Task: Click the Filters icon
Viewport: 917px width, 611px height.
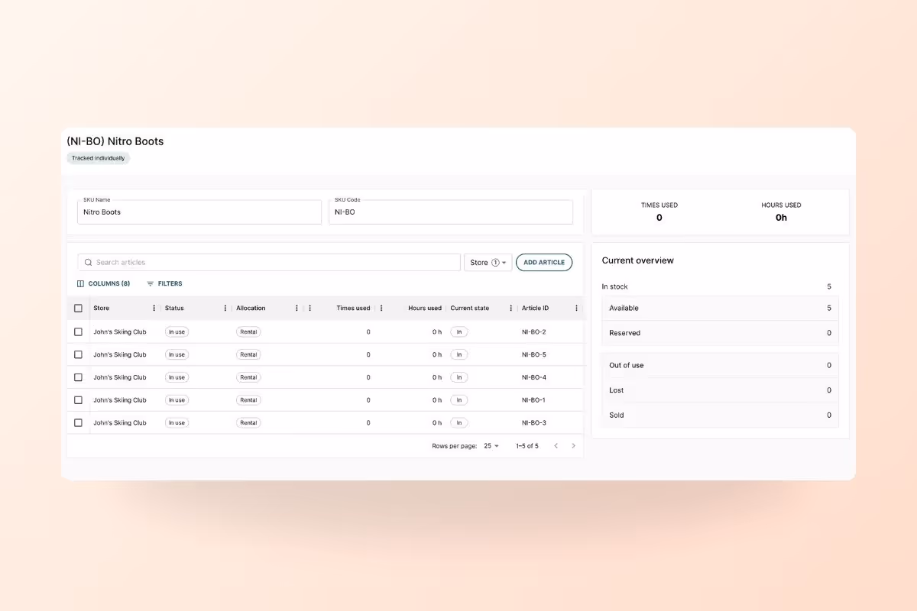Action: tap(153, 283)
